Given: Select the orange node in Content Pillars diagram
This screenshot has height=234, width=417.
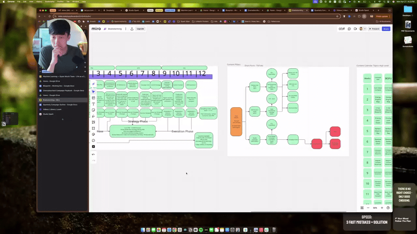Looking at the screenshot, I should click(236, 121).
